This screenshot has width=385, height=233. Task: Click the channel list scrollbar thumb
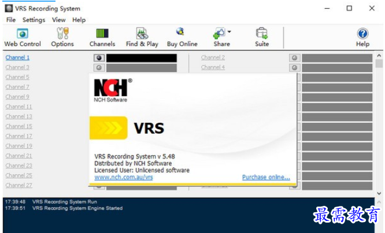[379, 63]
